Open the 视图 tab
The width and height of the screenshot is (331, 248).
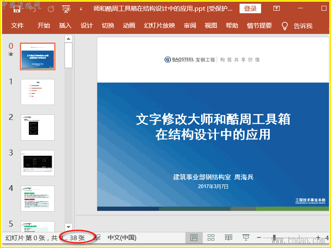211,26
